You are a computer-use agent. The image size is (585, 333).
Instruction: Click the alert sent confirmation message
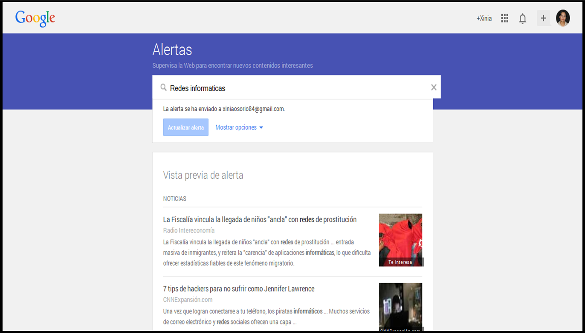[x=224, y=109]
